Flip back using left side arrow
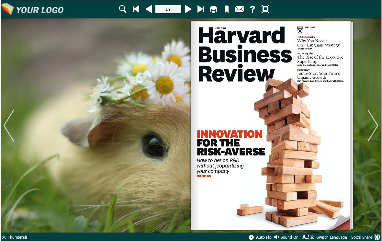 [9, 125]
